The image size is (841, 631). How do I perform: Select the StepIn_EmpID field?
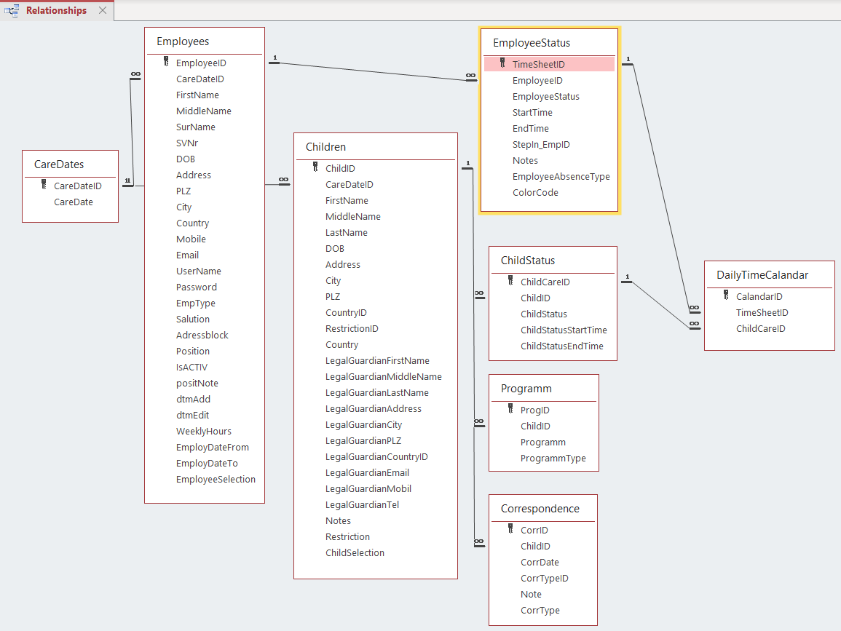coord(541,145)
